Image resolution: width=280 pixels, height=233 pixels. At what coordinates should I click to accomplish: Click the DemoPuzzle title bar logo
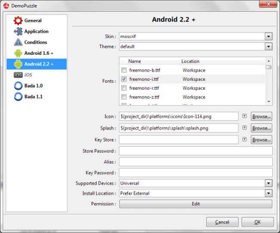pyautogui.click(x=6, y=6)
